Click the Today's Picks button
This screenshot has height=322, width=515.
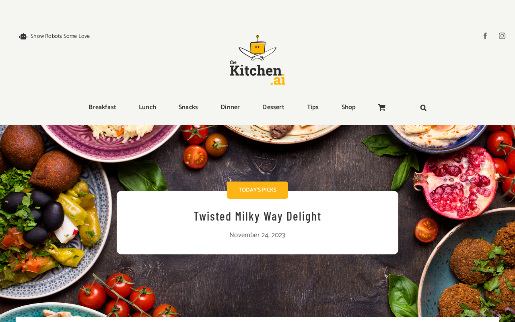(257, 190)
